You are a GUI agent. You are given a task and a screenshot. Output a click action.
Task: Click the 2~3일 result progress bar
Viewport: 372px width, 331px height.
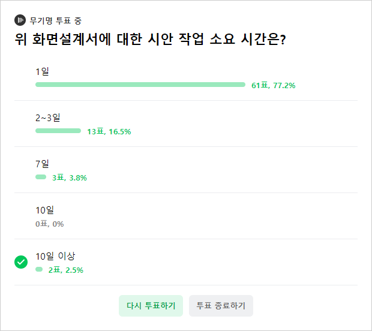[58, 131]
